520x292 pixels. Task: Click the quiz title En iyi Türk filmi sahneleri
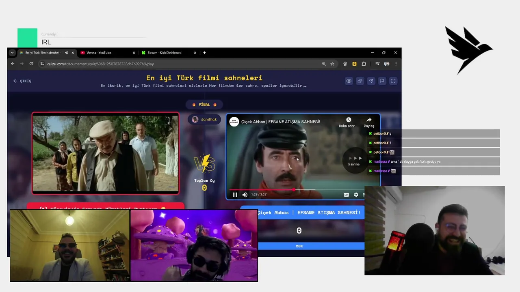coord(204,78)
